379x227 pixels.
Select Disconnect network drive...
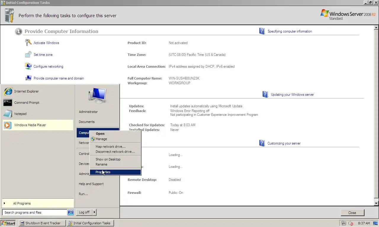(x=115, y=152)
